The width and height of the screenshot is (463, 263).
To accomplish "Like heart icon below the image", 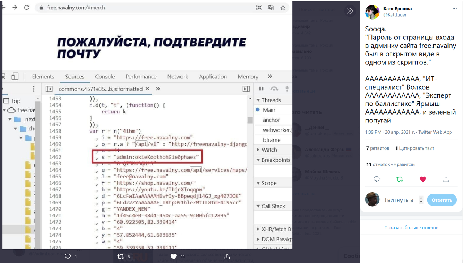I will click(x=174, y=256).
